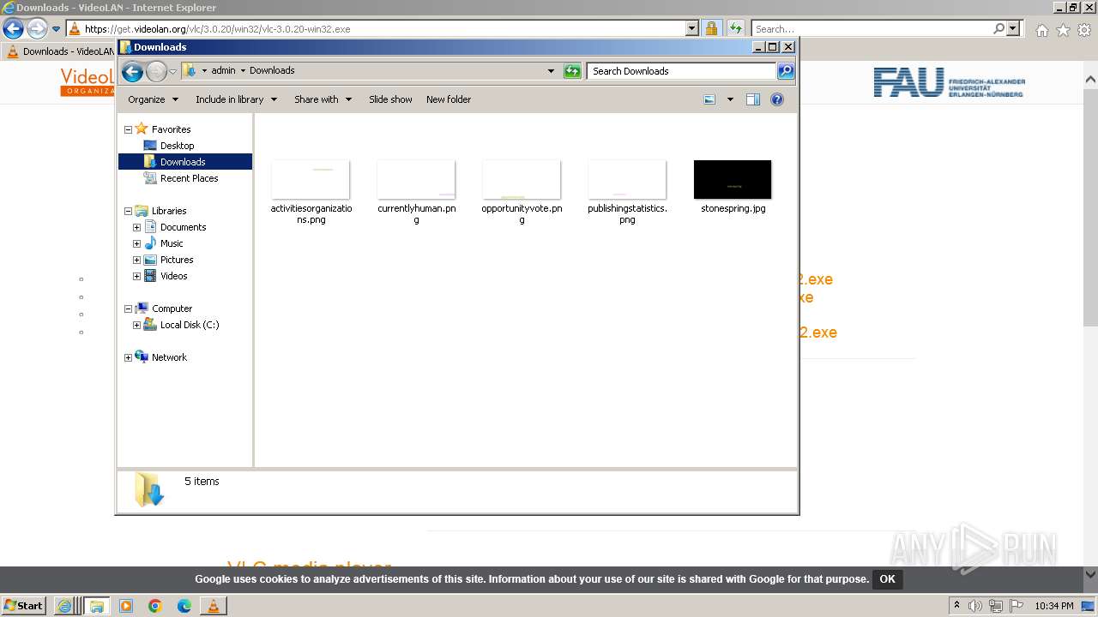Collapse the Favorites group

[129, 129]
